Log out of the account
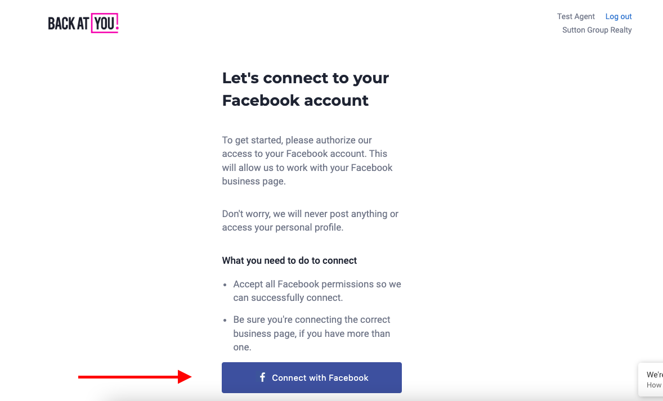 pos(618,16)
